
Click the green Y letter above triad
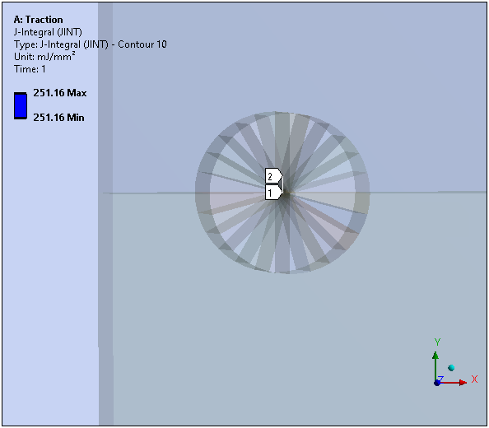(x=437, y=342)
